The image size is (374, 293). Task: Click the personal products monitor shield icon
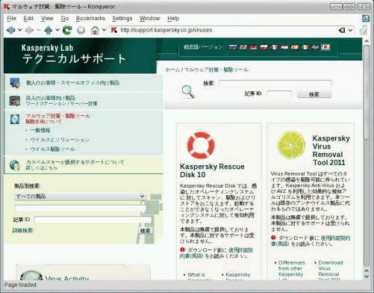pos(15,83)
